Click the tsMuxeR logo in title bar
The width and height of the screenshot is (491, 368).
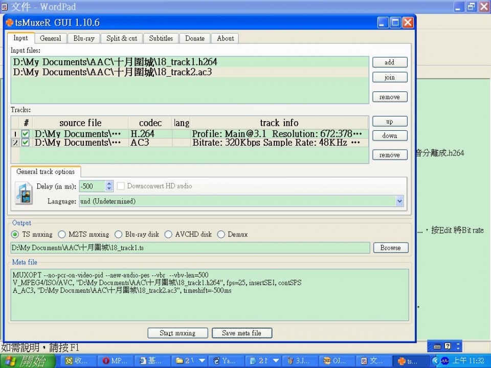9,22
